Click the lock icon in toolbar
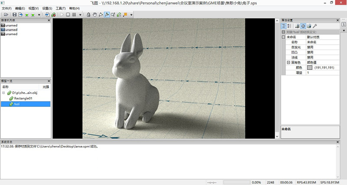The width and height of the screenshot is (347, 185). click(x=88, y=14)
